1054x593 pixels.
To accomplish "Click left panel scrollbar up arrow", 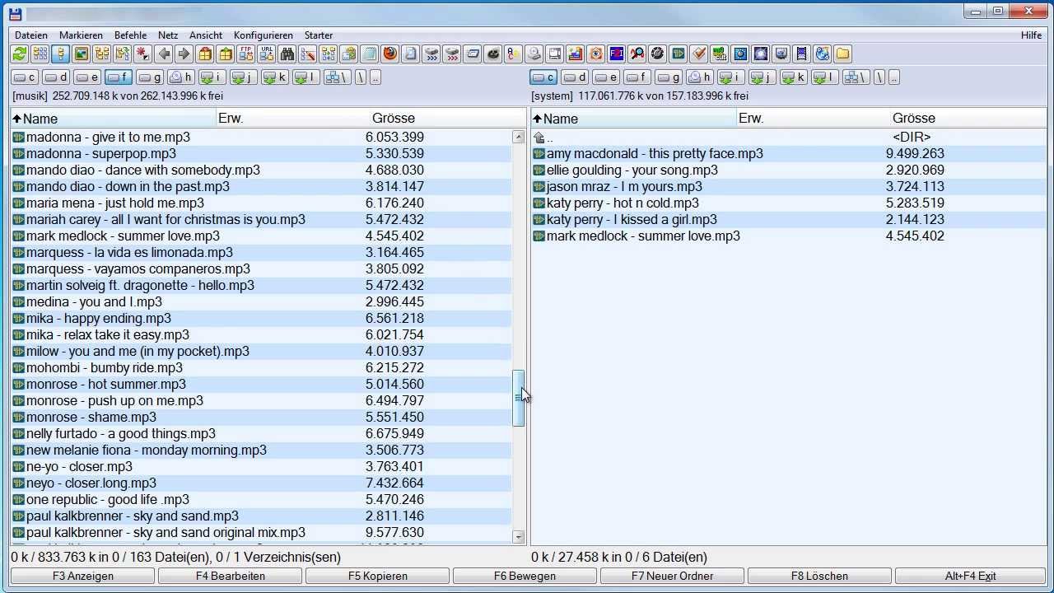I will click(519, 138).
